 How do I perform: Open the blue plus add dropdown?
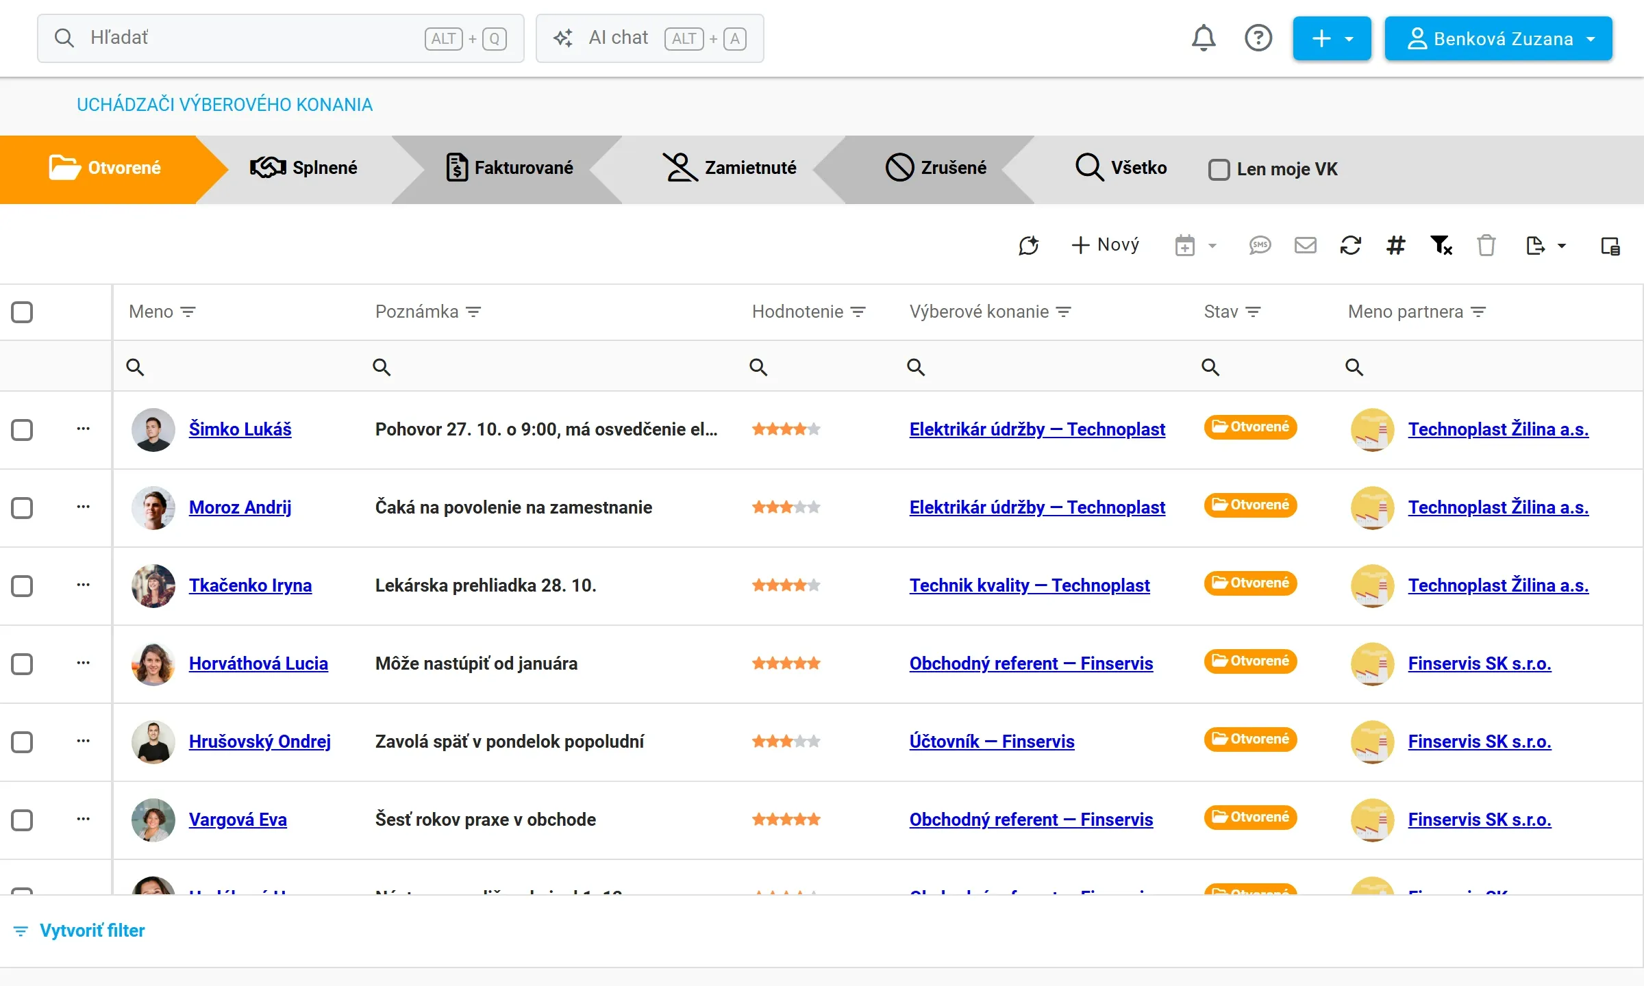coord(1332,38)
